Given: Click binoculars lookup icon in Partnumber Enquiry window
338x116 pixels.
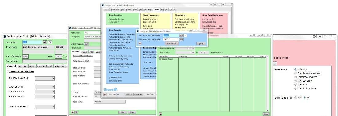Looking at the screenshot, I should (45, 42).
